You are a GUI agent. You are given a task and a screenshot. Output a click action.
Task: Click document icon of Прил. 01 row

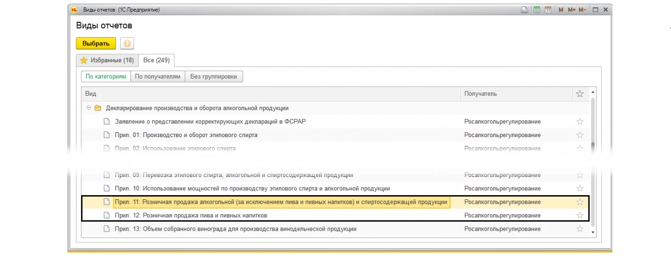click(106, 135)
